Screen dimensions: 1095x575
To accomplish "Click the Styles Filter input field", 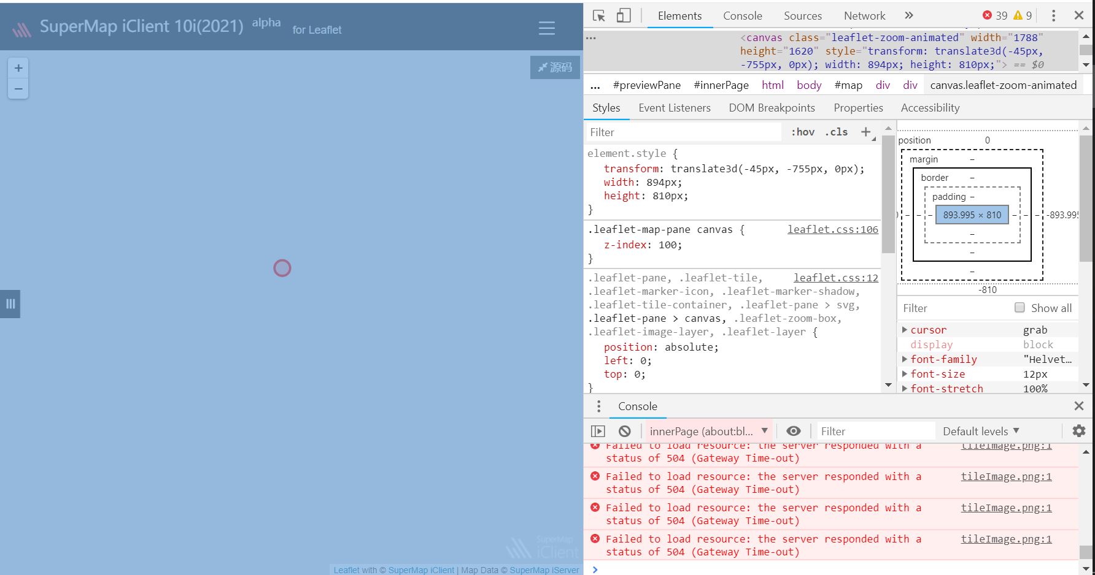I will 683,132.
